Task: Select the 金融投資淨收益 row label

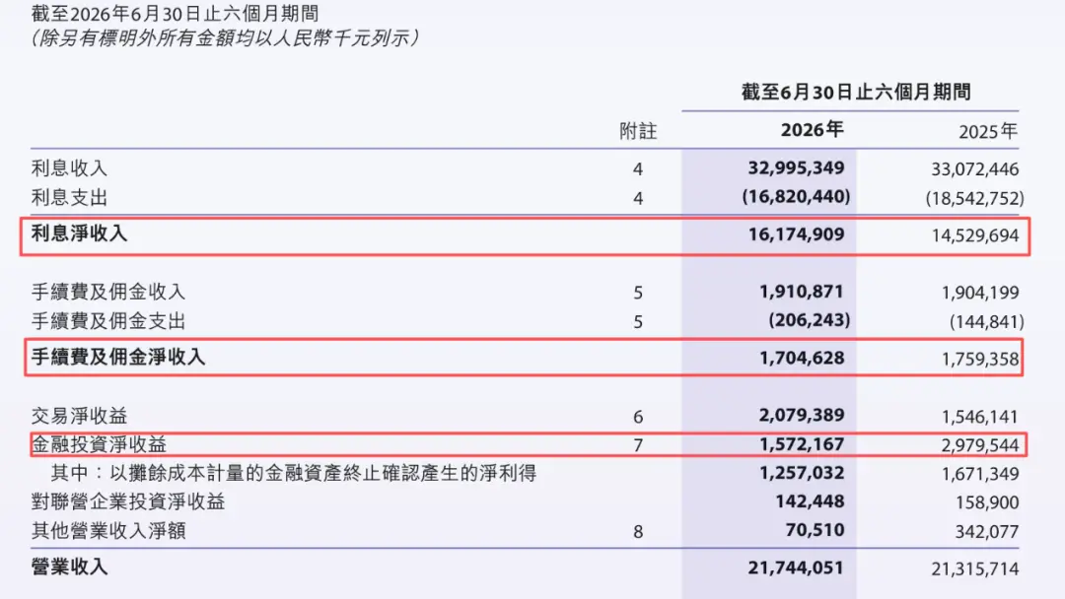Action: tap(99, 444)
